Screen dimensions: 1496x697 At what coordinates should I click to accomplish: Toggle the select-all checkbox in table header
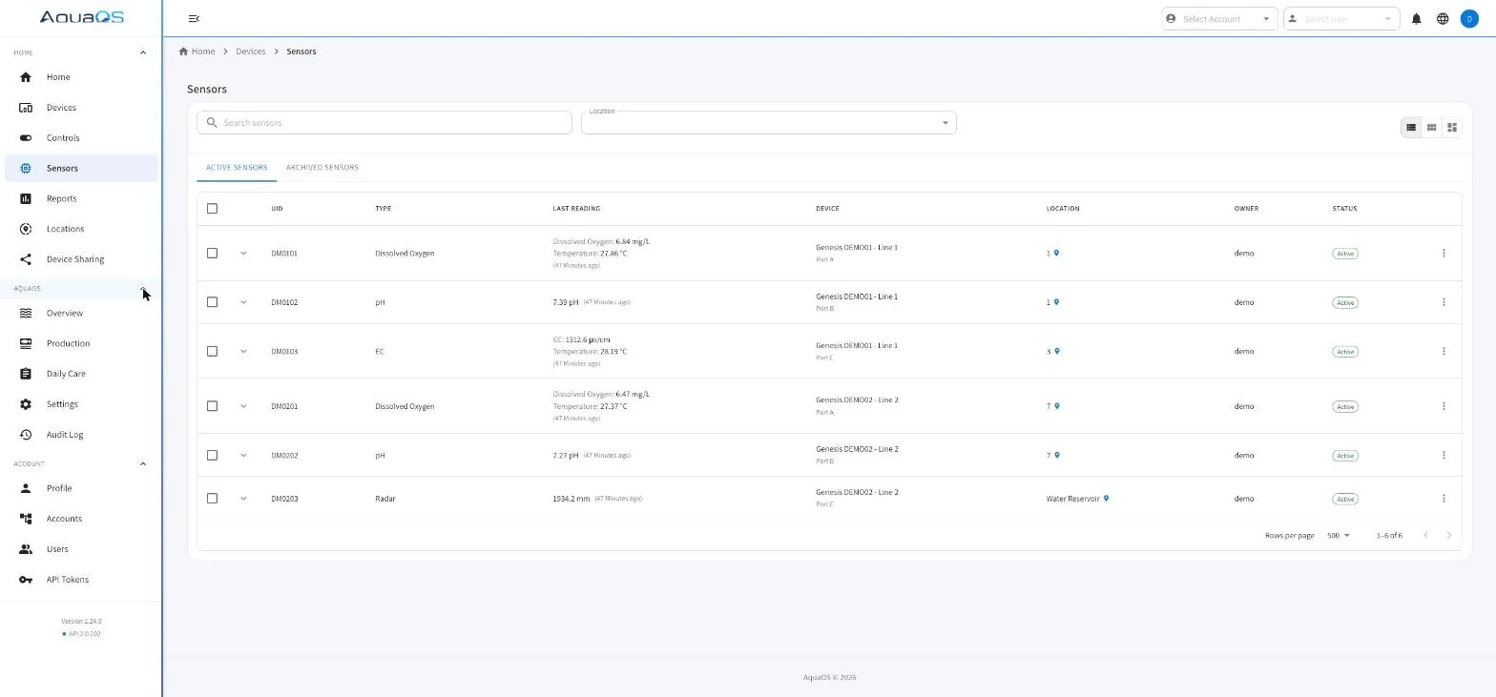pos(212,209)
